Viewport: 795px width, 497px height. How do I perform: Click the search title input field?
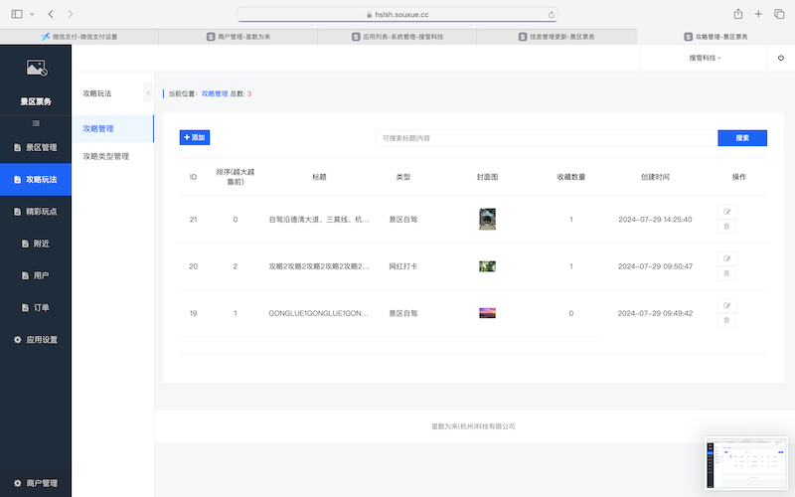(545, 138)
